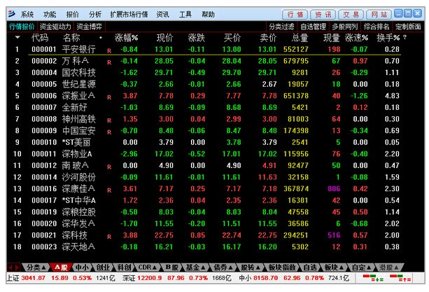Expand the 板块 bottom tab menu
429x292 pixels.
(x=341, y=267)
